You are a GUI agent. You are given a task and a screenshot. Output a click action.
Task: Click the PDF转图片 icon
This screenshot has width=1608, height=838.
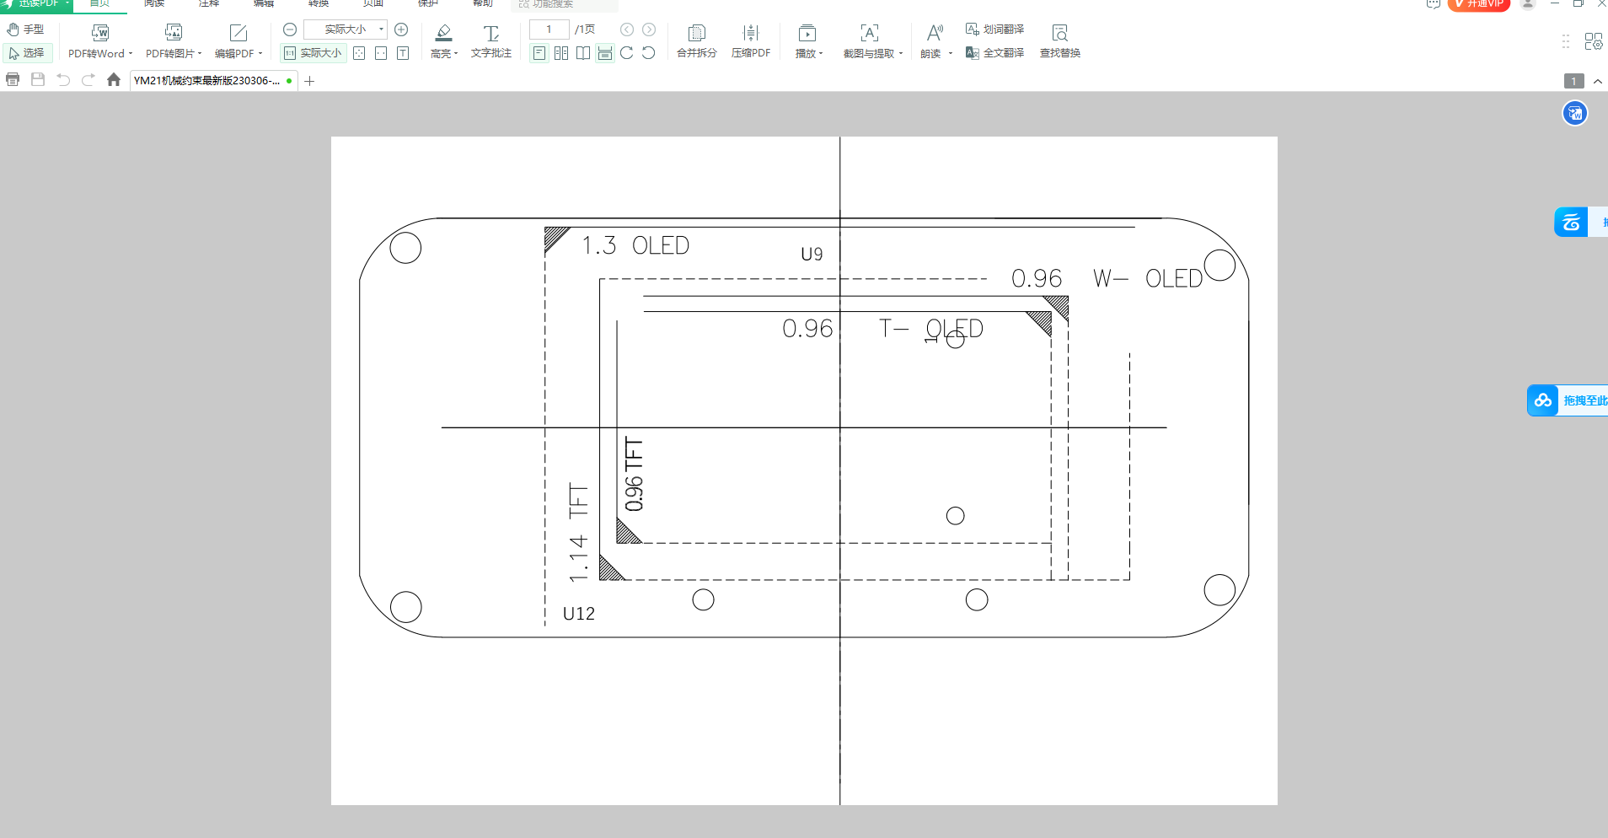[174, 33]
